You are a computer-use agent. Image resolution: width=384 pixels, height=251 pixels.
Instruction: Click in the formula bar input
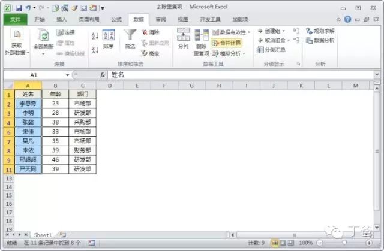coord(241,75)
